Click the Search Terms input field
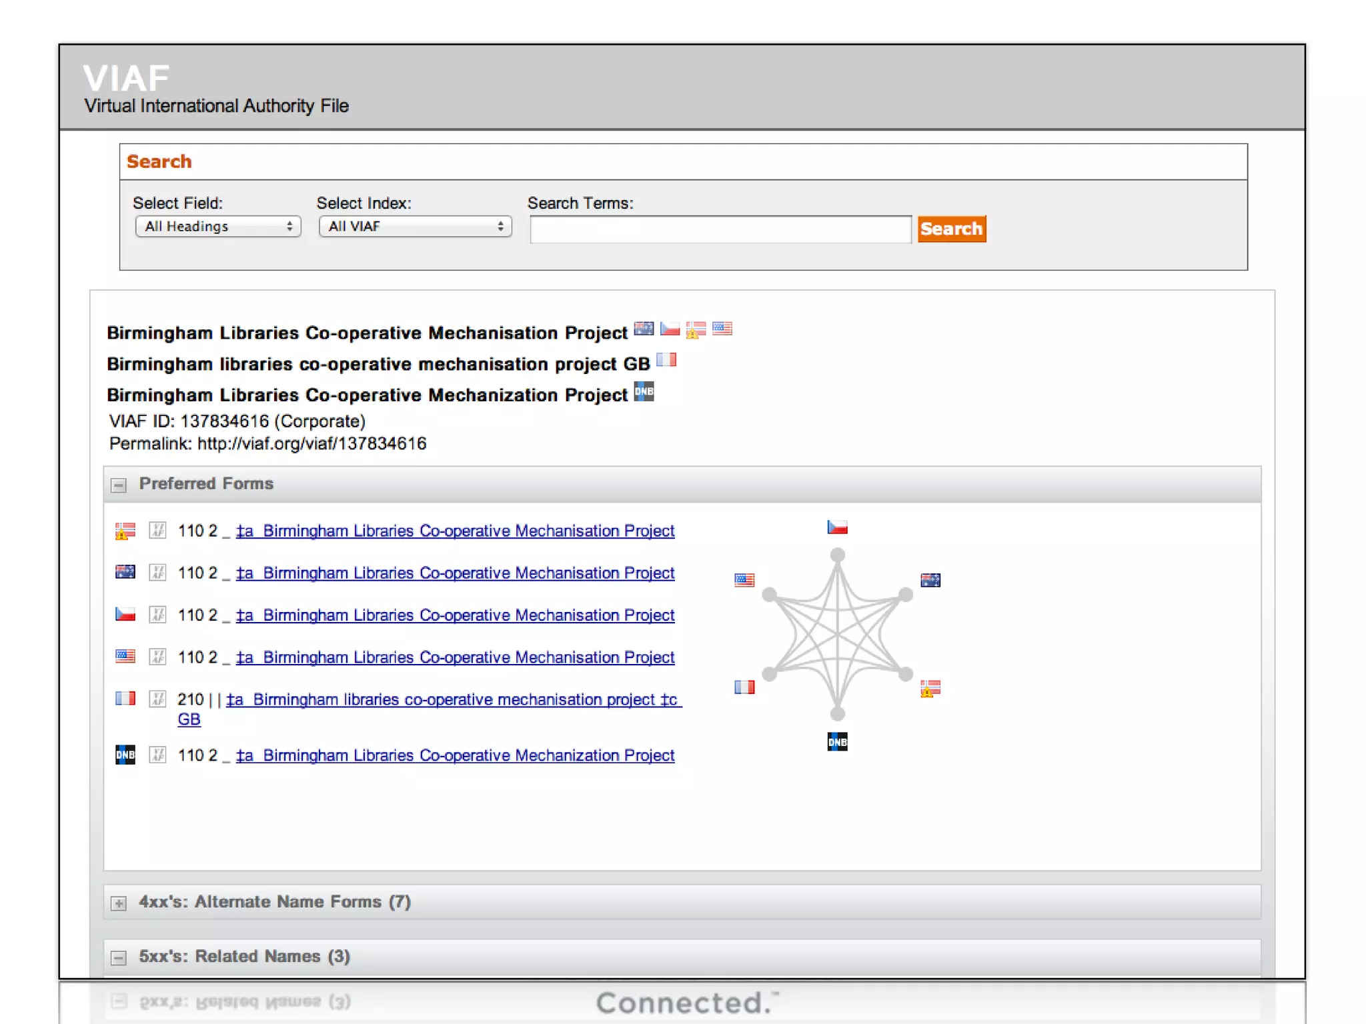The height and width of the screenshot is (1024, 1366). (720, 229)
